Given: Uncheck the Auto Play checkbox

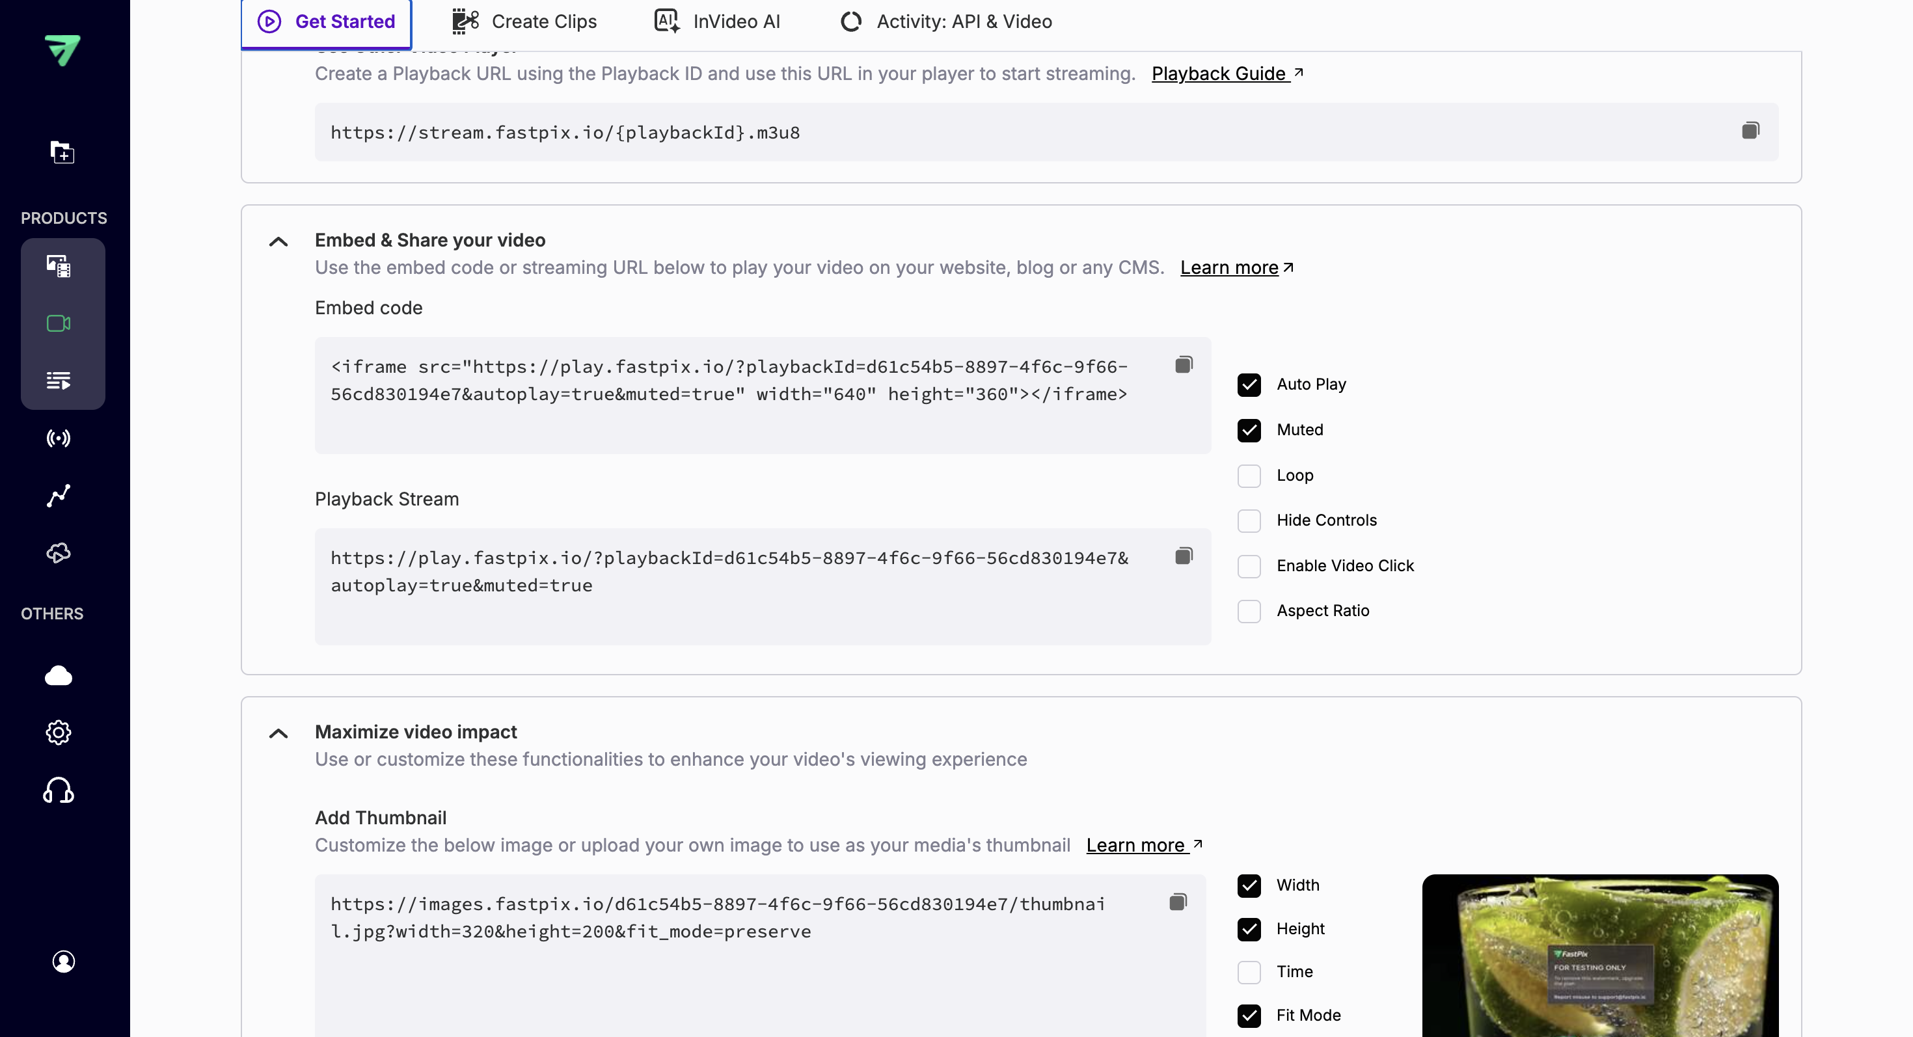Looking at the screenshot, I should pyautogui.click(x=1249, y=384).
